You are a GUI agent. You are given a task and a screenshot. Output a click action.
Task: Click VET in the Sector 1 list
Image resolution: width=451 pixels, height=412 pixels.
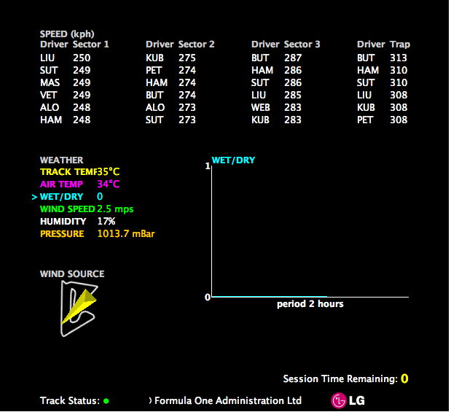(x=49, y=95)
